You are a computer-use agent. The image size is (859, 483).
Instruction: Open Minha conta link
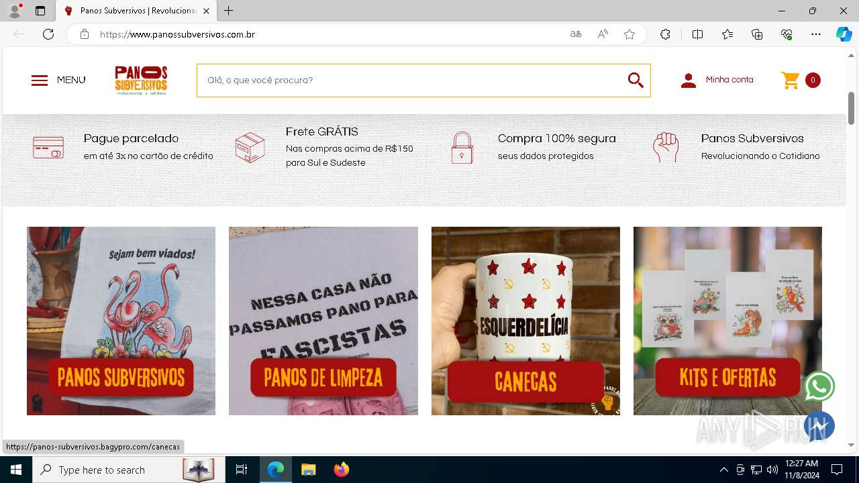(x=729, y=80)
